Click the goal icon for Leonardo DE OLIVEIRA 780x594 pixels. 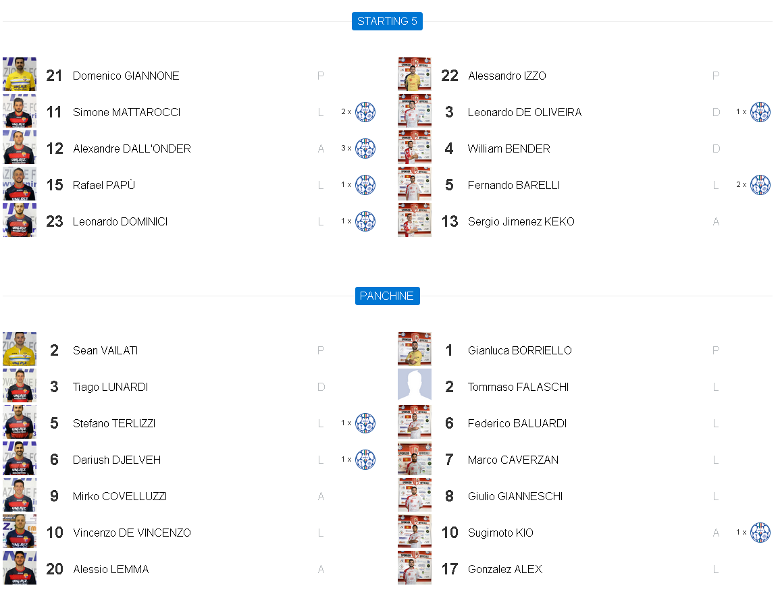(x=760, y=112)
